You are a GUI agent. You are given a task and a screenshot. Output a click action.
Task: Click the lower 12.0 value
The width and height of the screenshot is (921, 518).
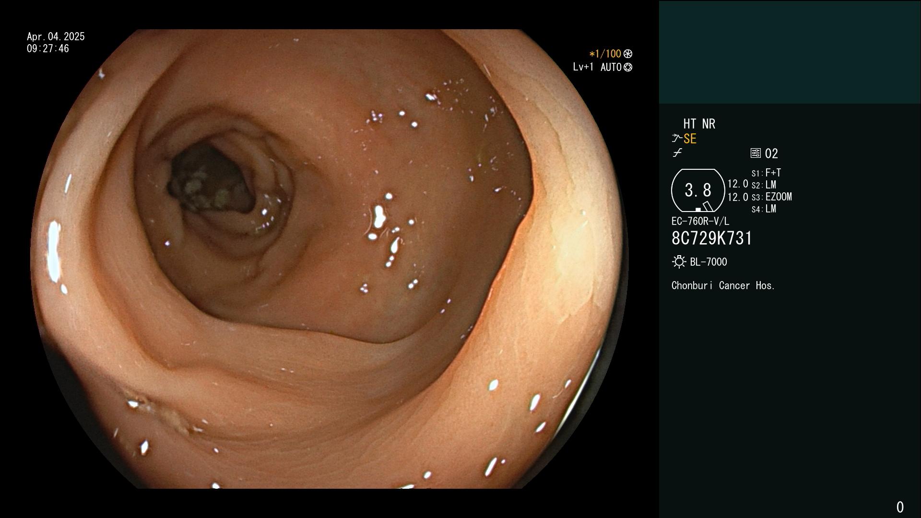[x=738, y=197]
